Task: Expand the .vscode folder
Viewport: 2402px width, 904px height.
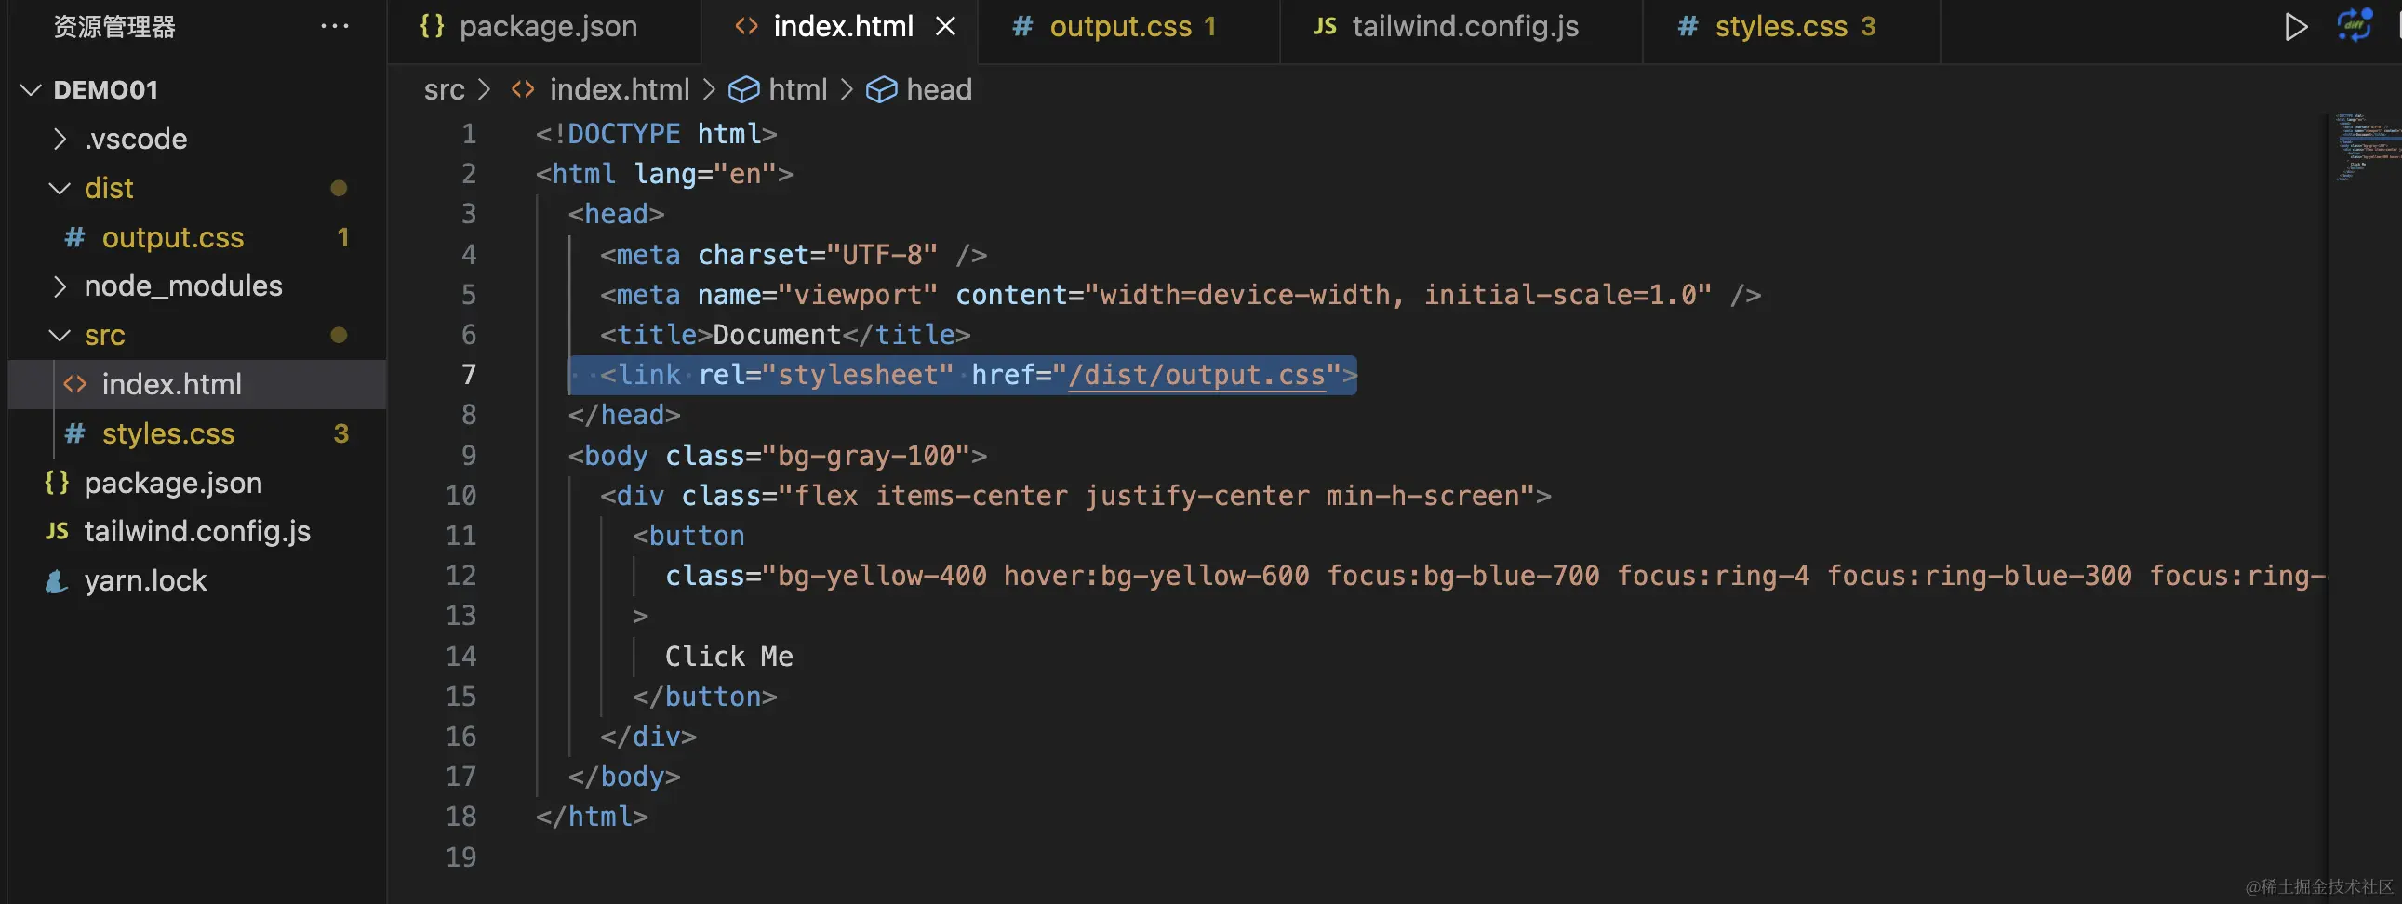Action: point(60,139)
